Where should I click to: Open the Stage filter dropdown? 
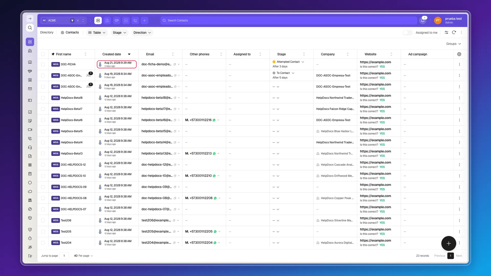[119, 32]
